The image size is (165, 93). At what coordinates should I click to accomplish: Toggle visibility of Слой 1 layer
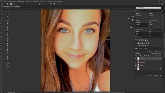(136, 65)
